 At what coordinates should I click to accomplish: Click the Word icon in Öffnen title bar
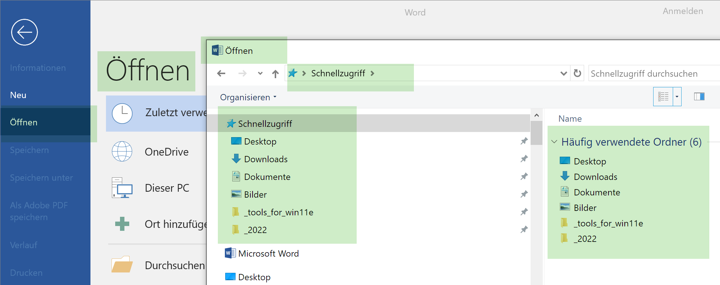[217, 50]
